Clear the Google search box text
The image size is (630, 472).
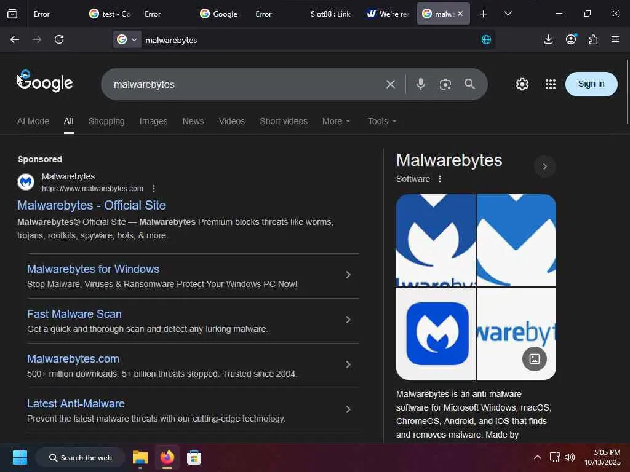(x=391, y=84)
